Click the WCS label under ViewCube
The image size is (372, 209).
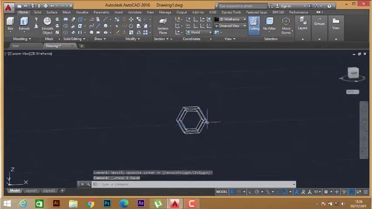pyautogui.click(x=353, y=92)
